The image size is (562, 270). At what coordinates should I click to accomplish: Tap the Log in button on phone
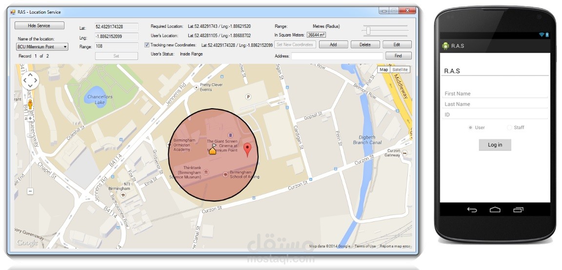pyautogui.click(x=495, y=145)
